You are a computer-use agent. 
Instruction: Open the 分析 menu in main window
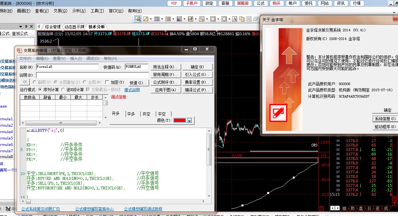click(79, 11)
